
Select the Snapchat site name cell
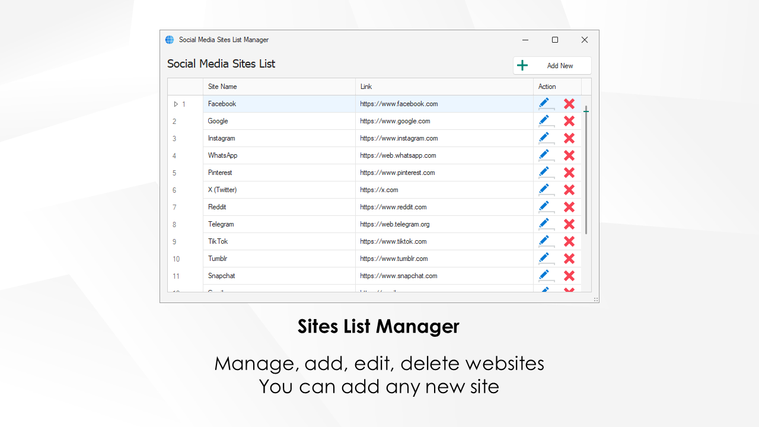pyautogui.click(x=279, y=276)
